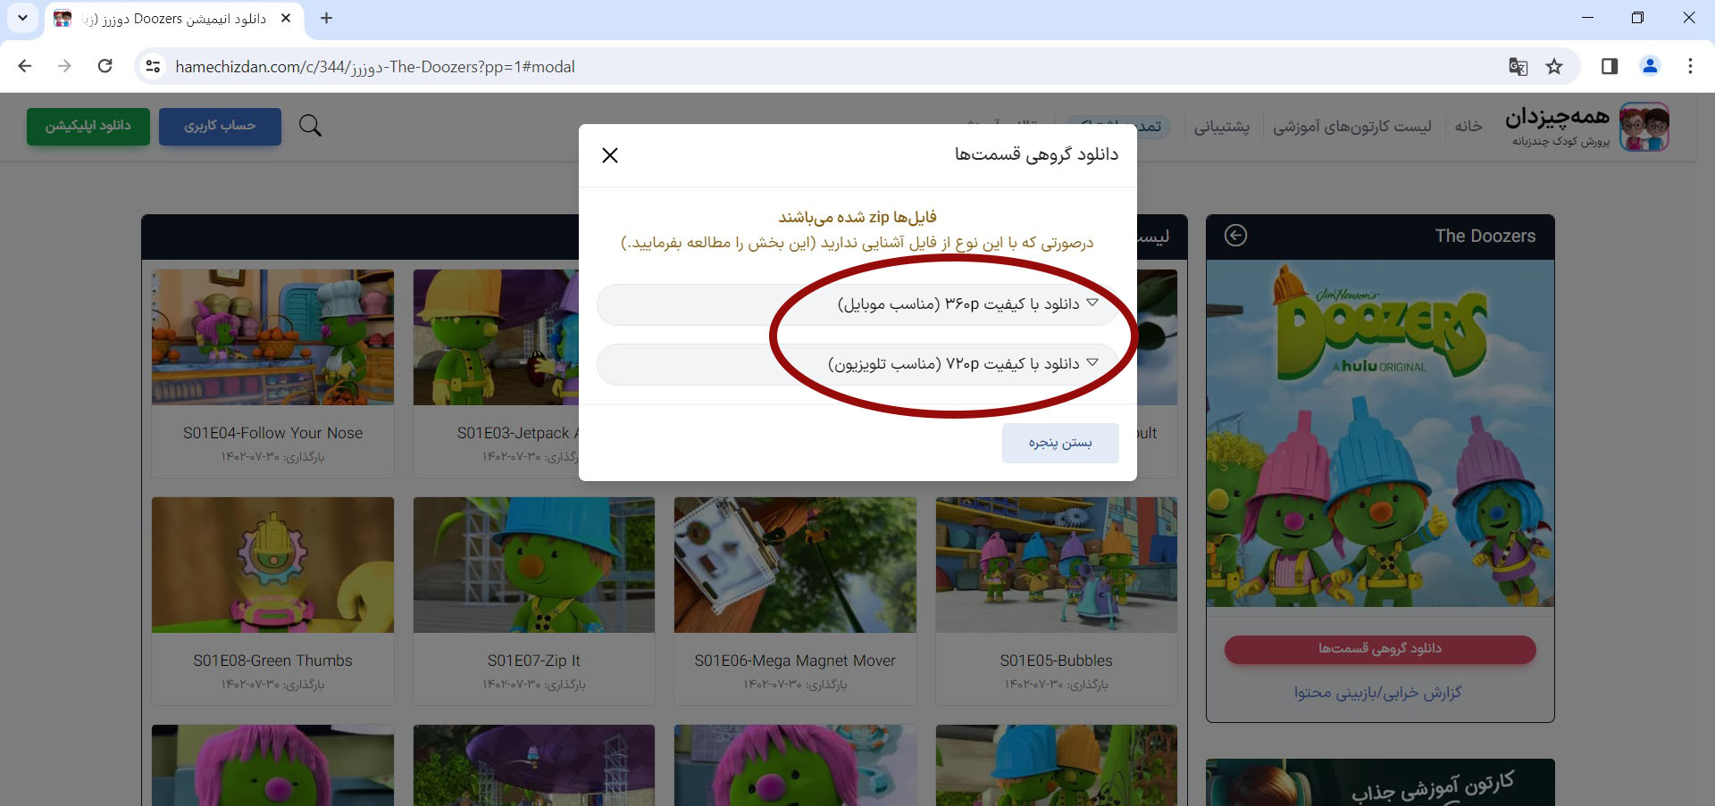Click the 'بستن پنجره' close window button
Screen dimensions: 1715x806
[x=1060, y=443]
